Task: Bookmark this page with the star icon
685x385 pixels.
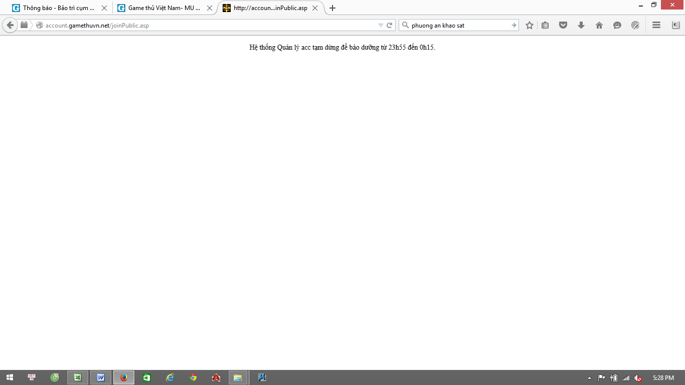Action: pos(530,25)
